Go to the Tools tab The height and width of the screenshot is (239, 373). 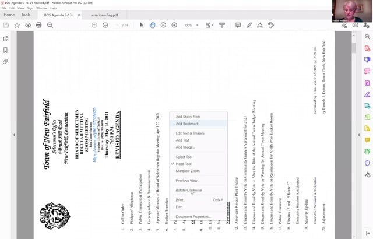point(26,15)
